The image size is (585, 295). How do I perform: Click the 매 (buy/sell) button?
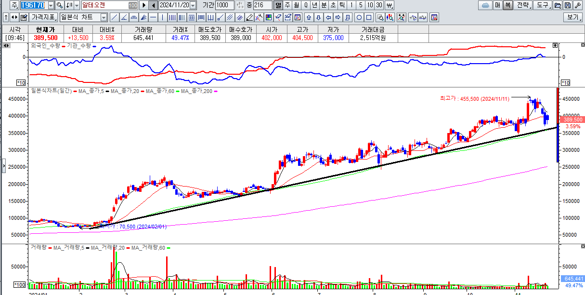[497, 5]
